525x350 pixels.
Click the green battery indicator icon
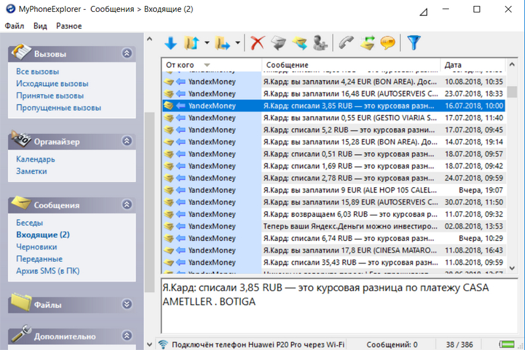pos(508,345)
